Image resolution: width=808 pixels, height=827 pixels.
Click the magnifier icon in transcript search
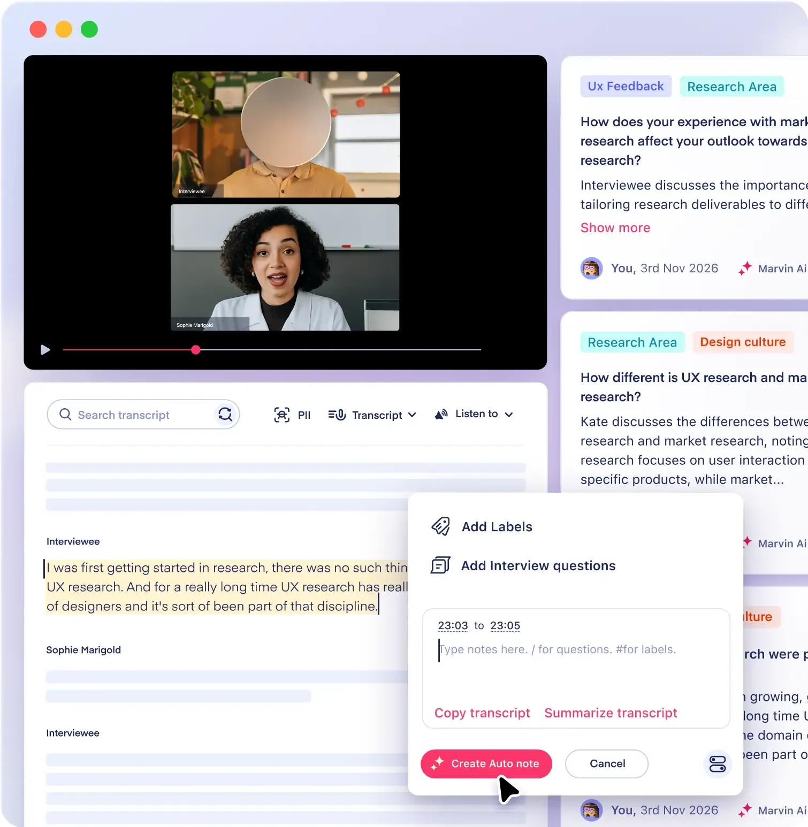(65, 415)
